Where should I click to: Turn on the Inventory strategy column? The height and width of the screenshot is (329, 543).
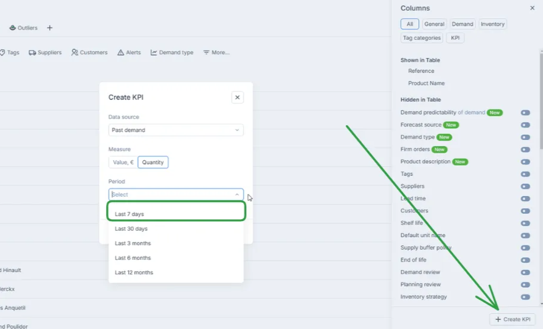[525, 297]
